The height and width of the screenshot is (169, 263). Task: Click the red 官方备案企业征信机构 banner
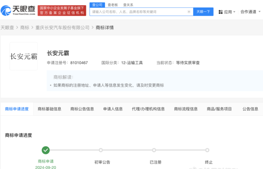62,11
